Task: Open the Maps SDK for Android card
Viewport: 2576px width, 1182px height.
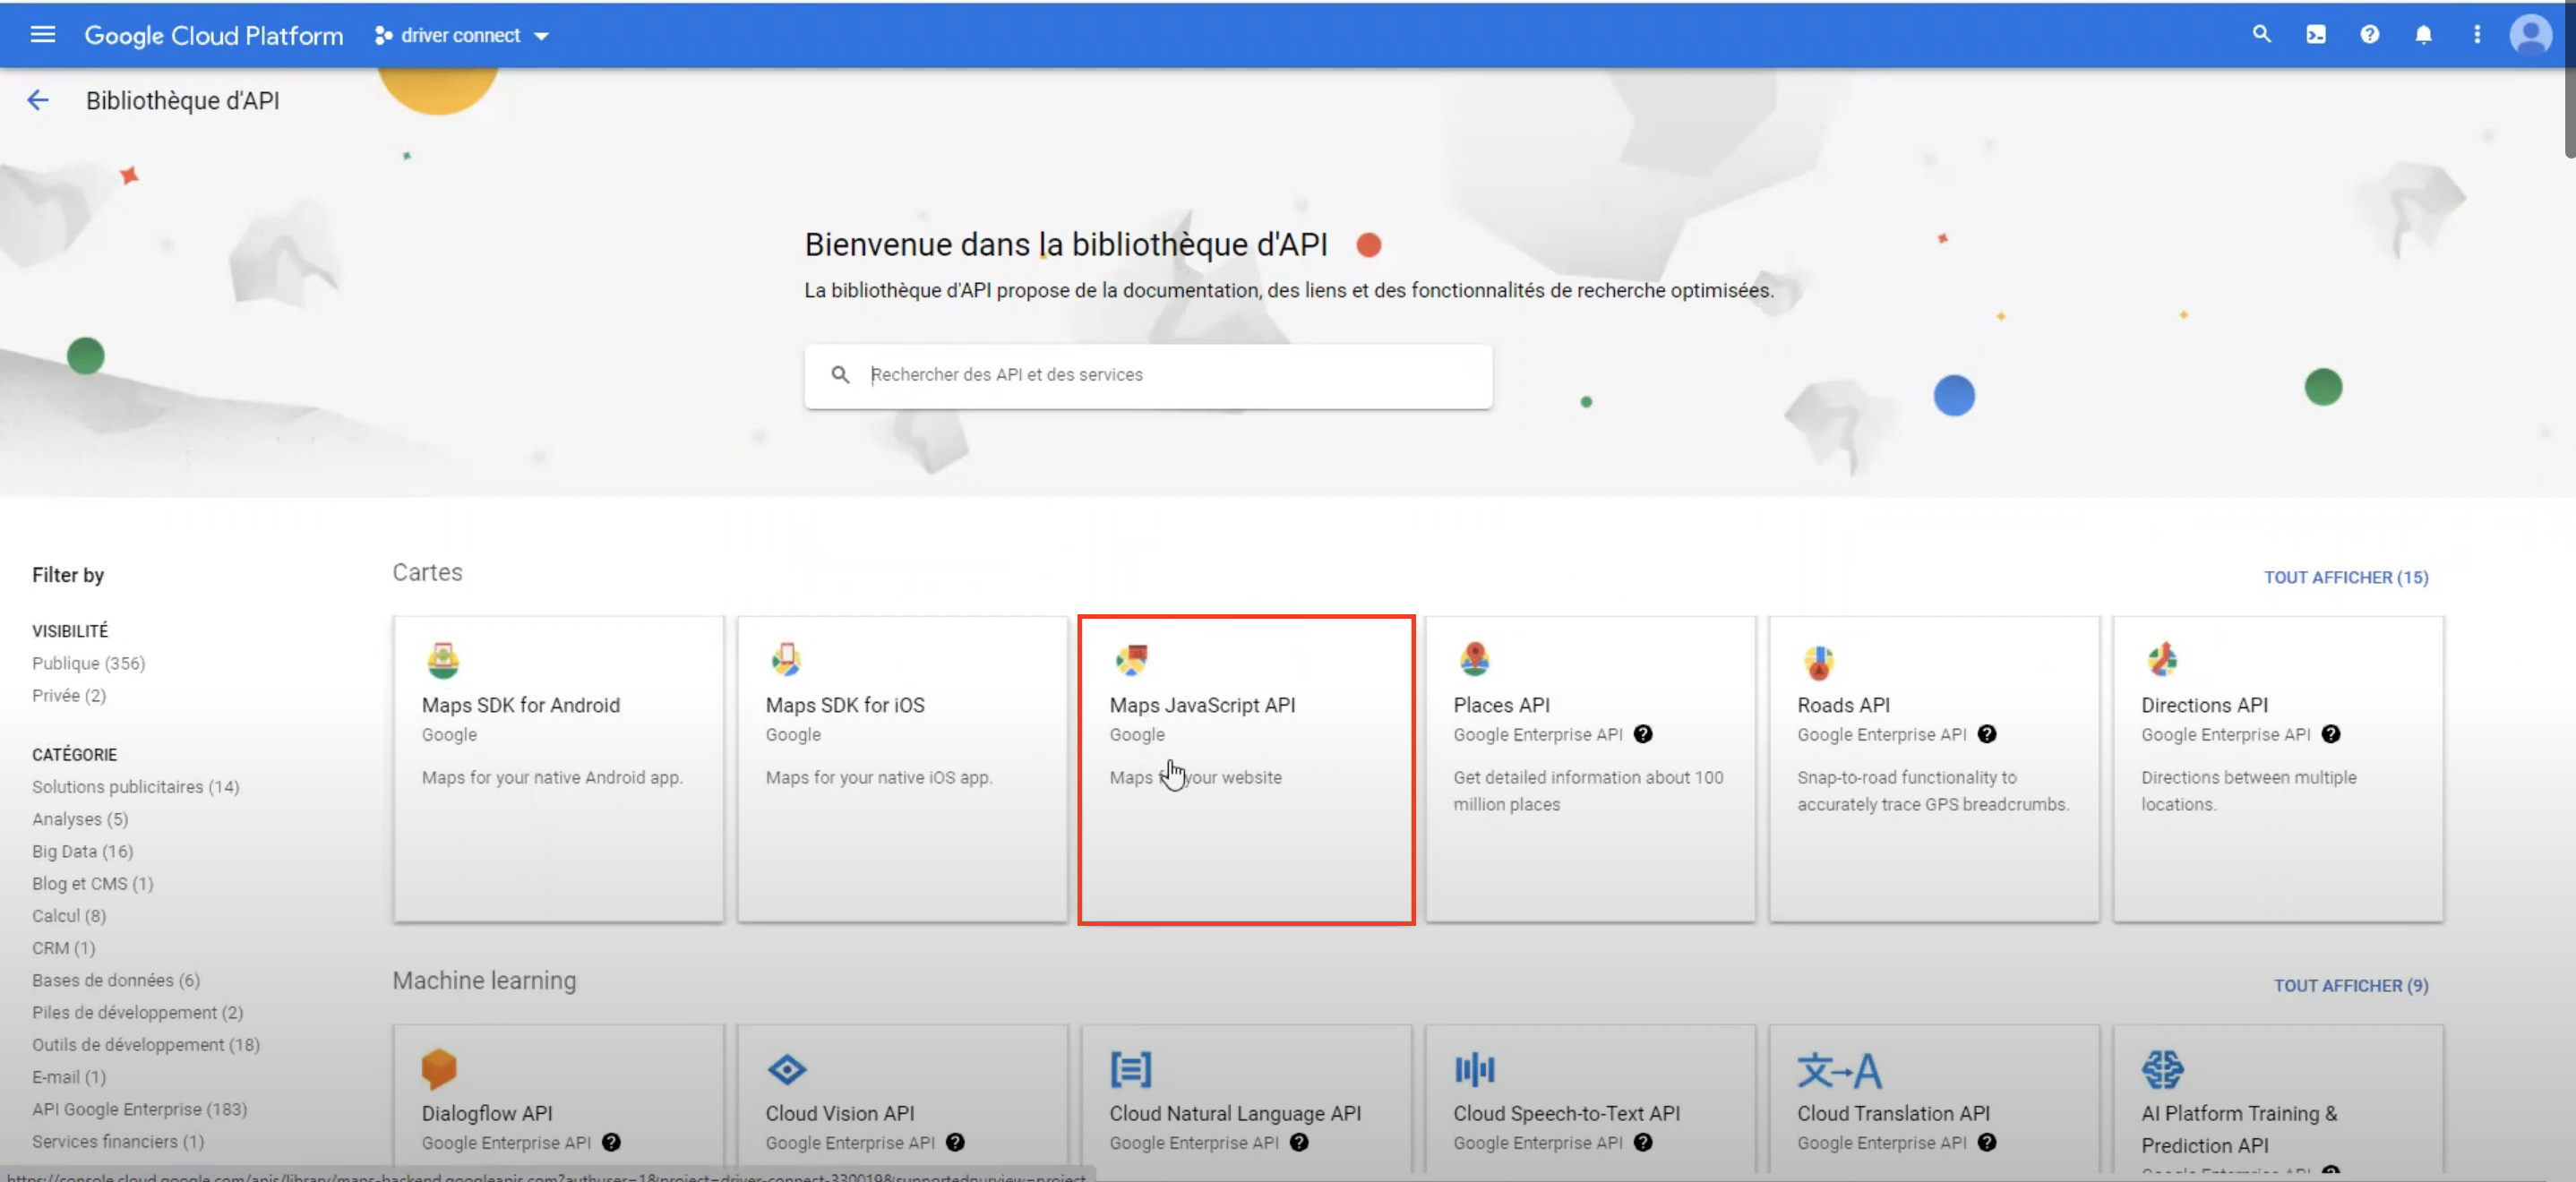Action: point(558,768)
